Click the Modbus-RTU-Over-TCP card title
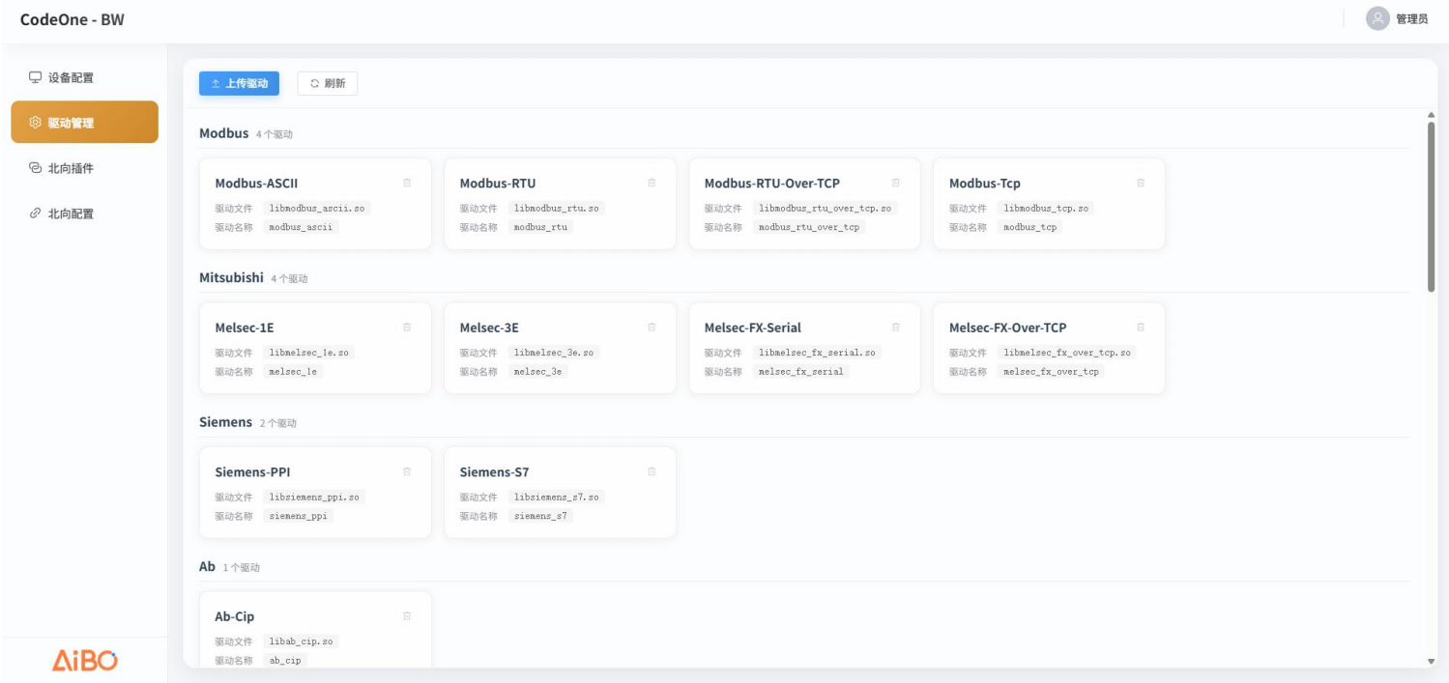 772,184
